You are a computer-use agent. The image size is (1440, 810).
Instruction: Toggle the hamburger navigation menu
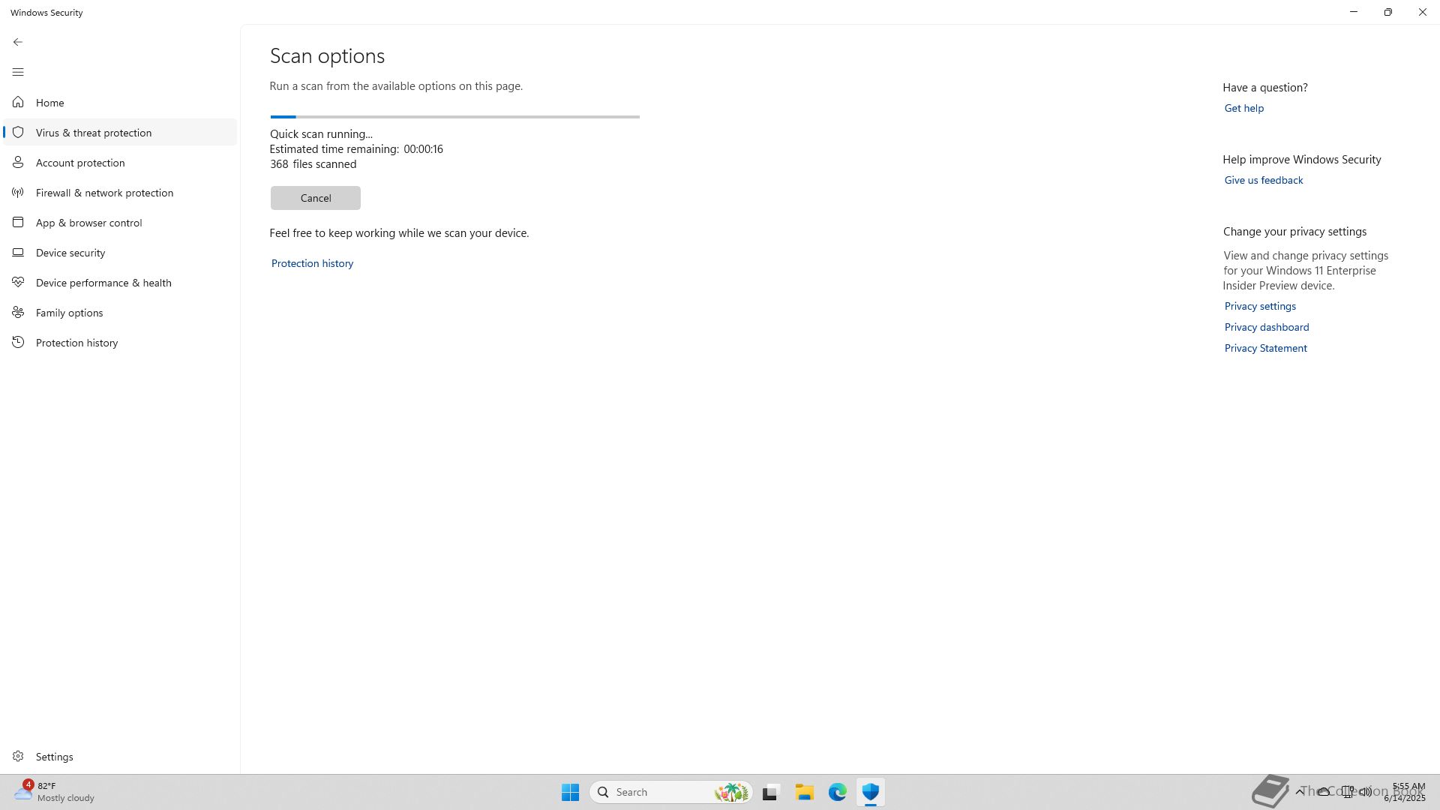tap(18, 72)
